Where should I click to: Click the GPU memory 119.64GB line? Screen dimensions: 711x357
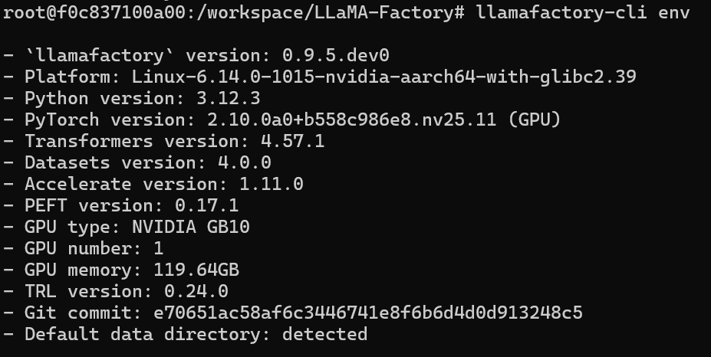click(131, 270)
